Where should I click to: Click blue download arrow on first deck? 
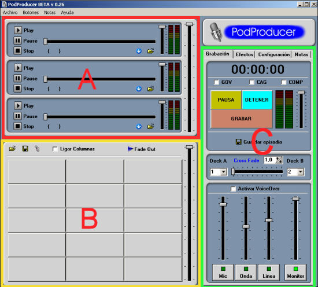[139, 51]
